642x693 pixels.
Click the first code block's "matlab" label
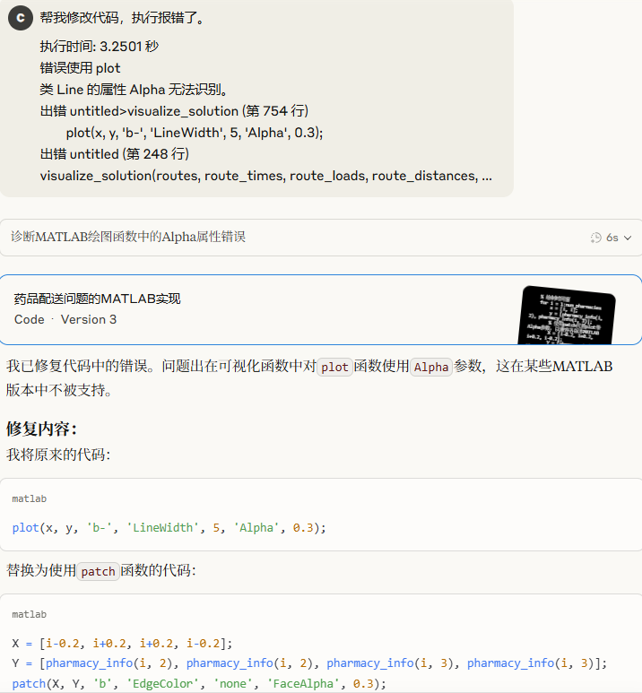coord(30,499)
